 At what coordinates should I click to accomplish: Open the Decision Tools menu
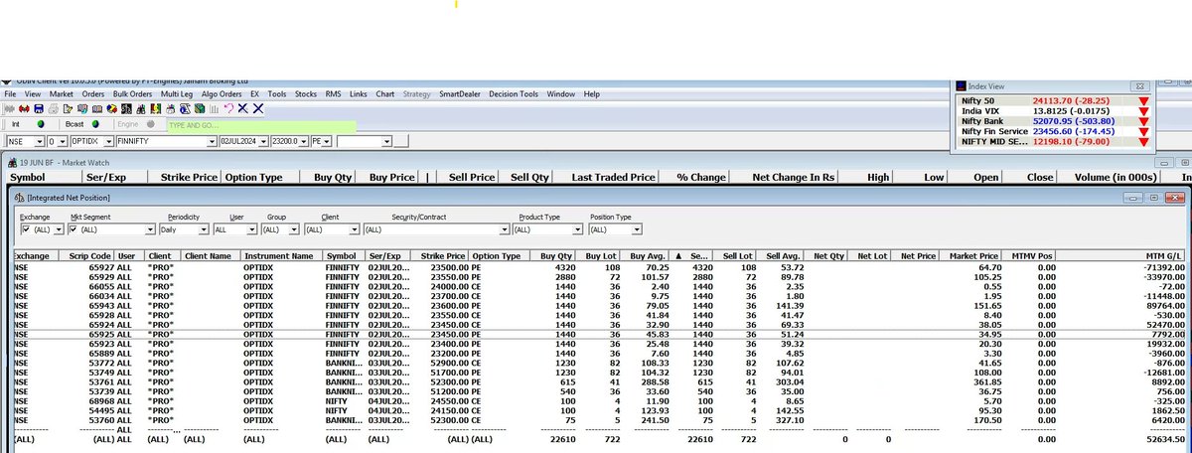pyautogui.click(x=514, y=93)
